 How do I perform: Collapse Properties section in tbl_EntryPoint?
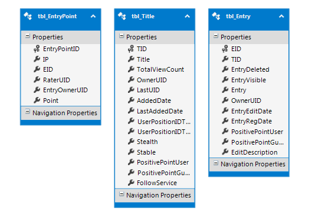click(28, 36)
